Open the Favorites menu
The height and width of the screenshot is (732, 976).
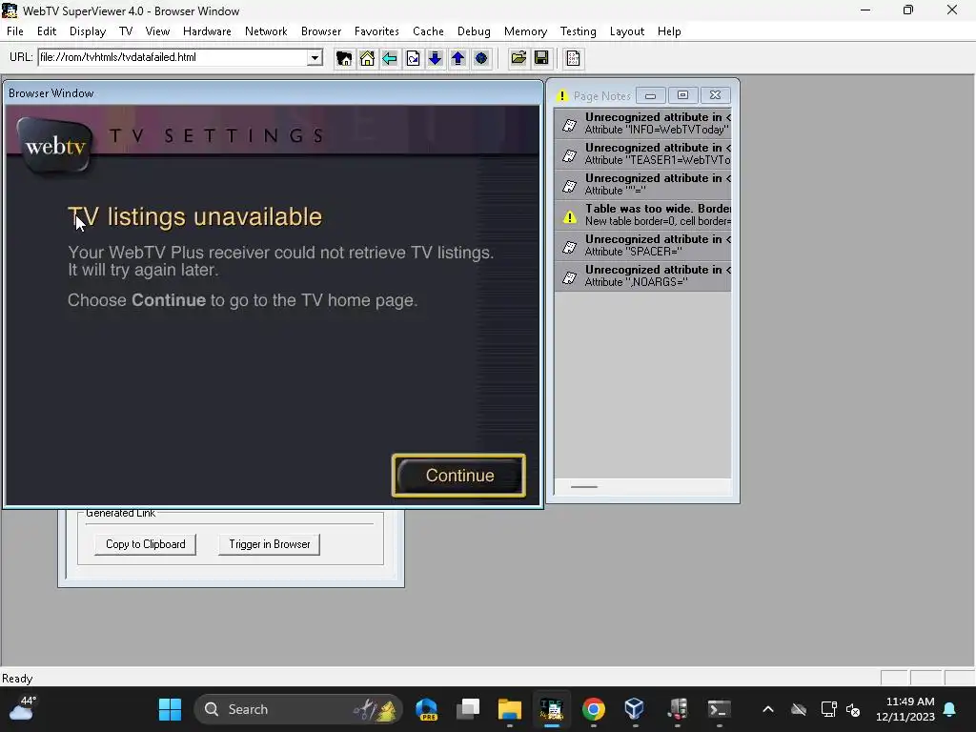coord(376,31)
